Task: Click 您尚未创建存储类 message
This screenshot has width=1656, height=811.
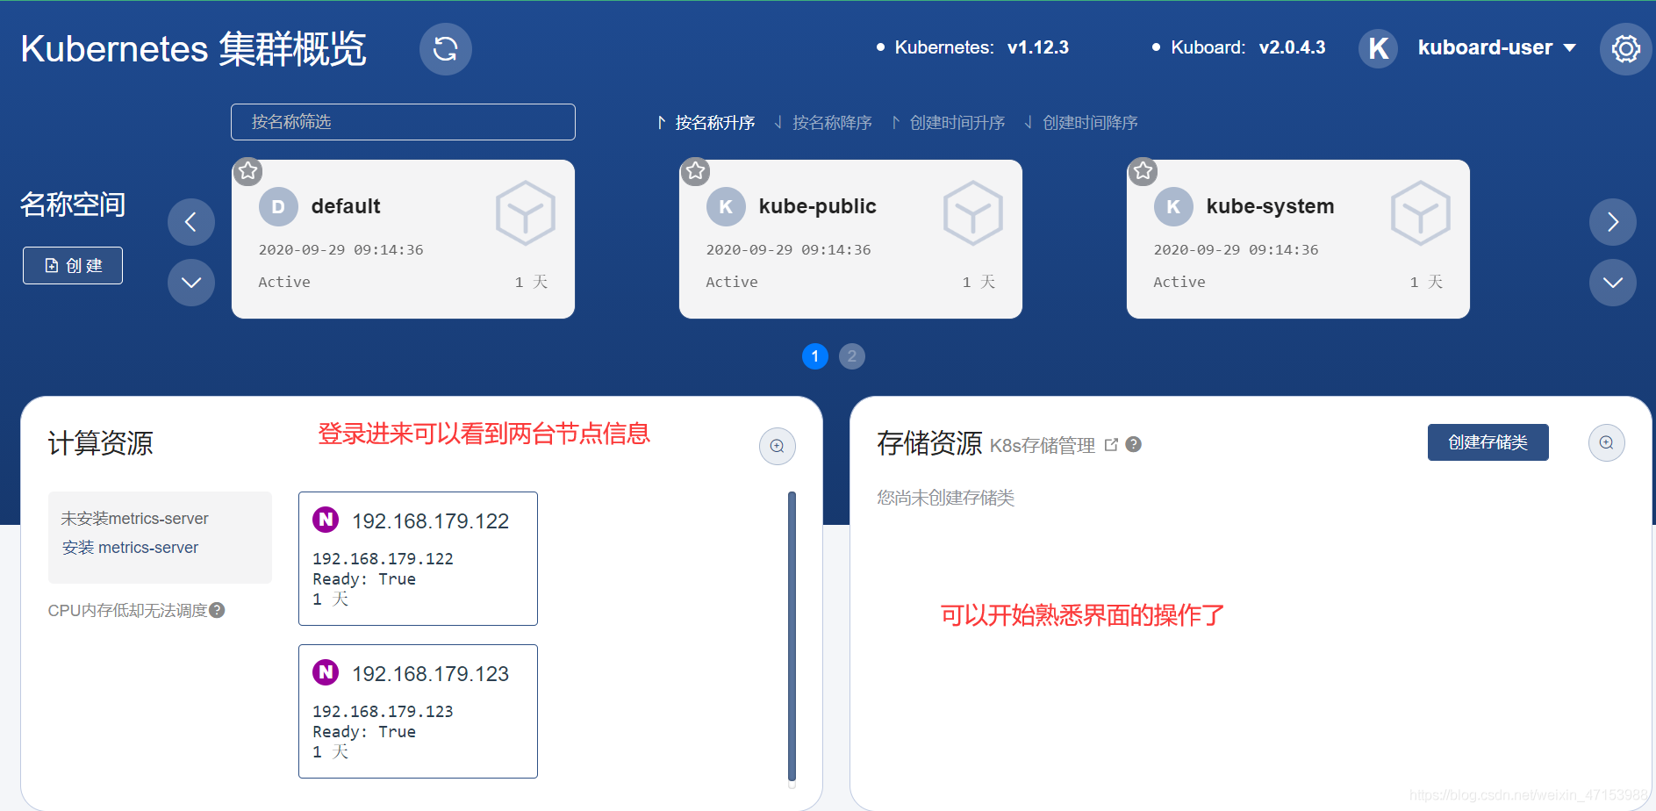Action: pyautogui.click(x=945, y=498)
